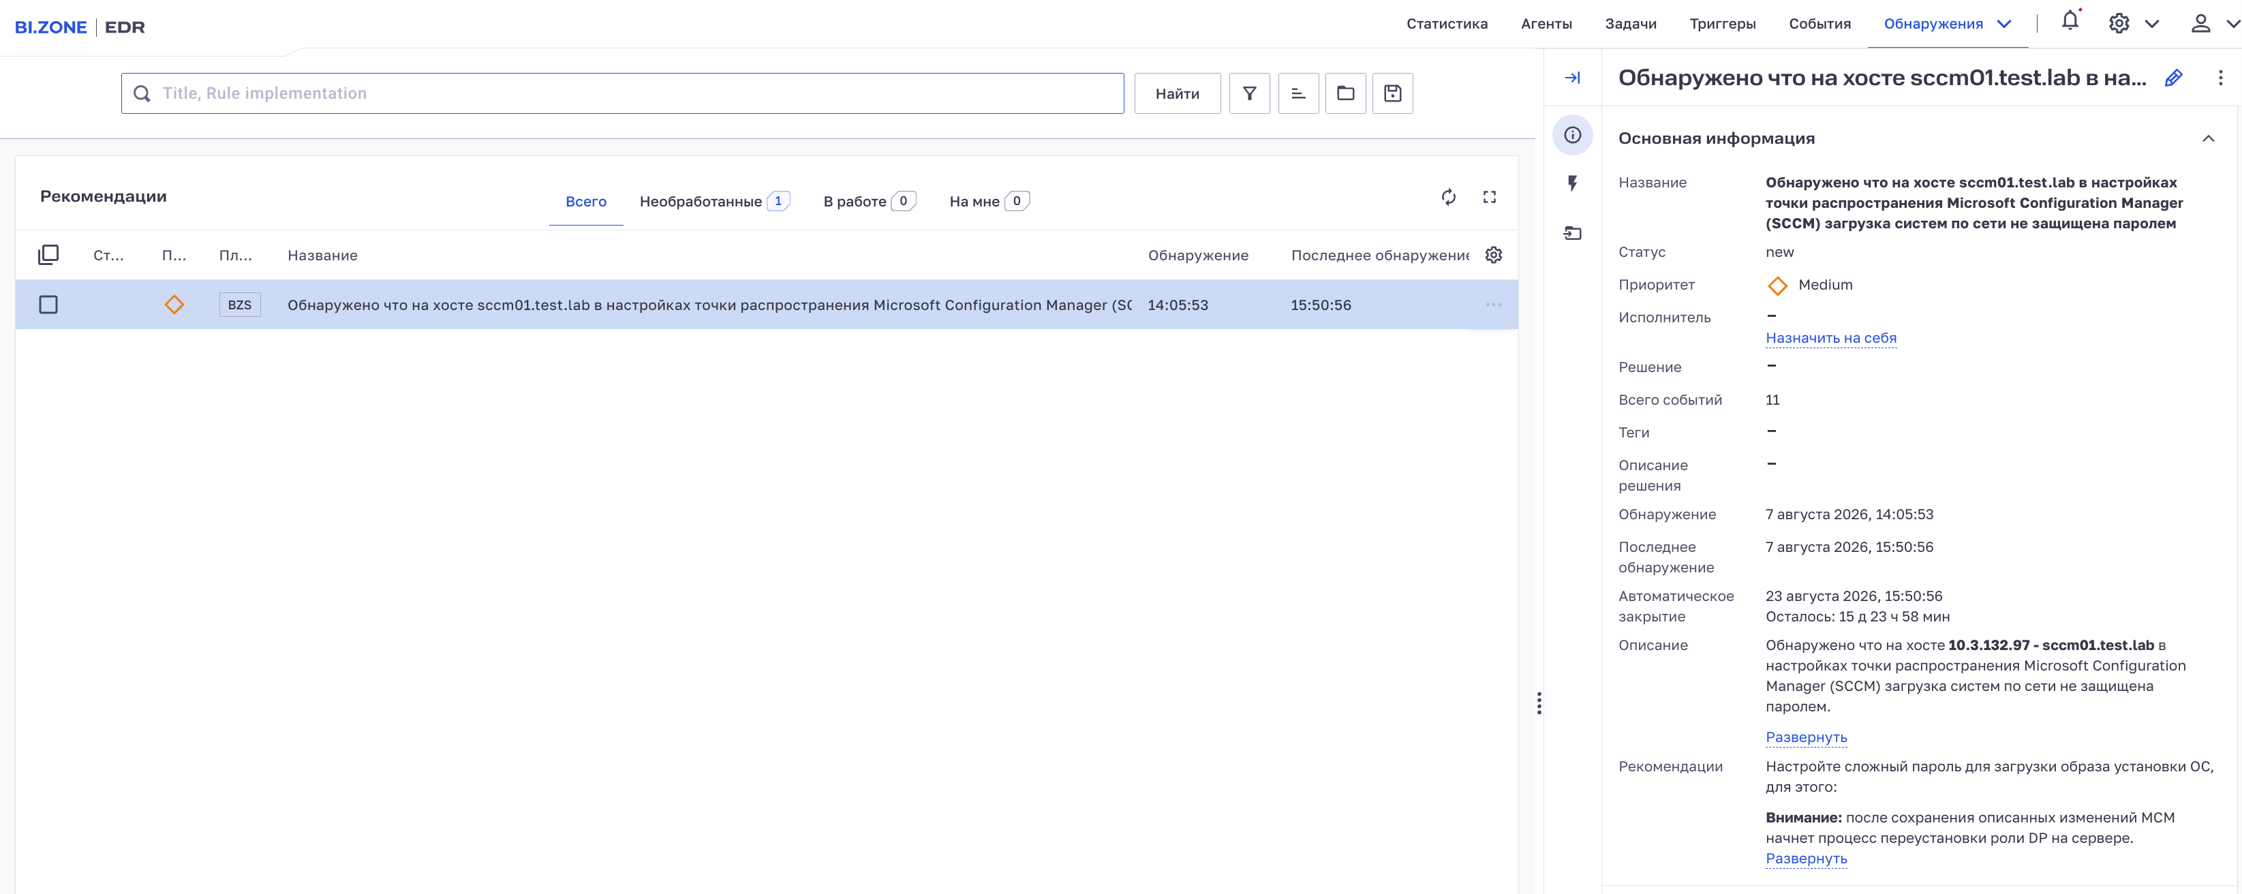2242x894 pixels.
Task: Open the События navigation item
Action: coord(1820,23)
